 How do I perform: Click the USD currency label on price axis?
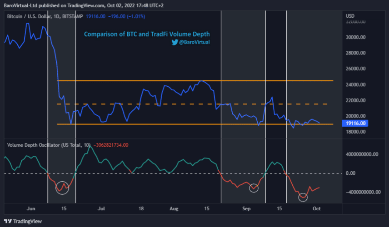coord(350,16)
